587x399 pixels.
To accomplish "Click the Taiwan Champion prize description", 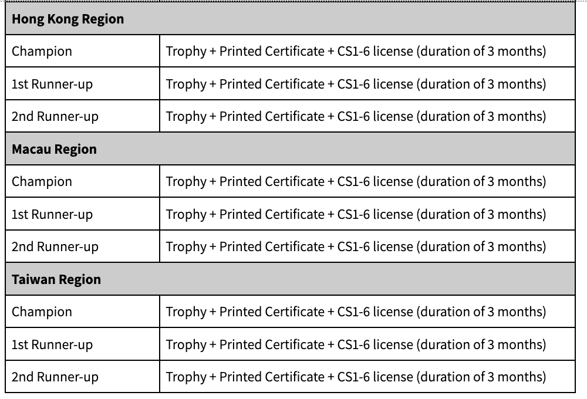I will [356, 312].
